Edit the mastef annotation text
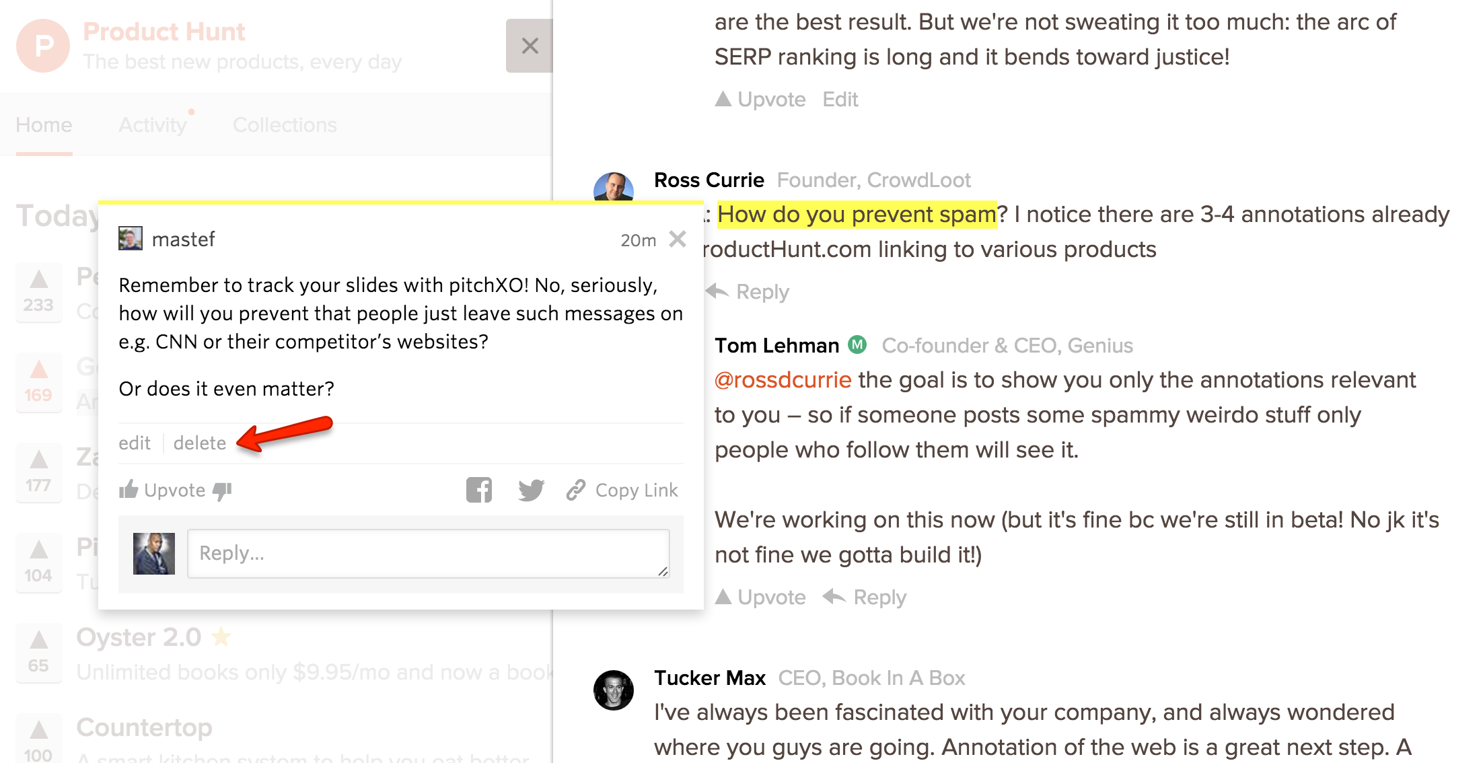This screenshot has width=1483, height=763. pos(135,443)
